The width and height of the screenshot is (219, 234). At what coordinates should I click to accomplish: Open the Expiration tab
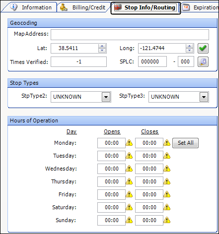[x=200, y=7]
